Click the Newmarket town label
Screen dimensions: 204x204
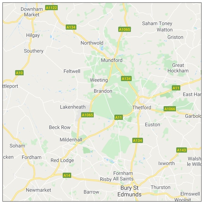click(x=38, y=190)
